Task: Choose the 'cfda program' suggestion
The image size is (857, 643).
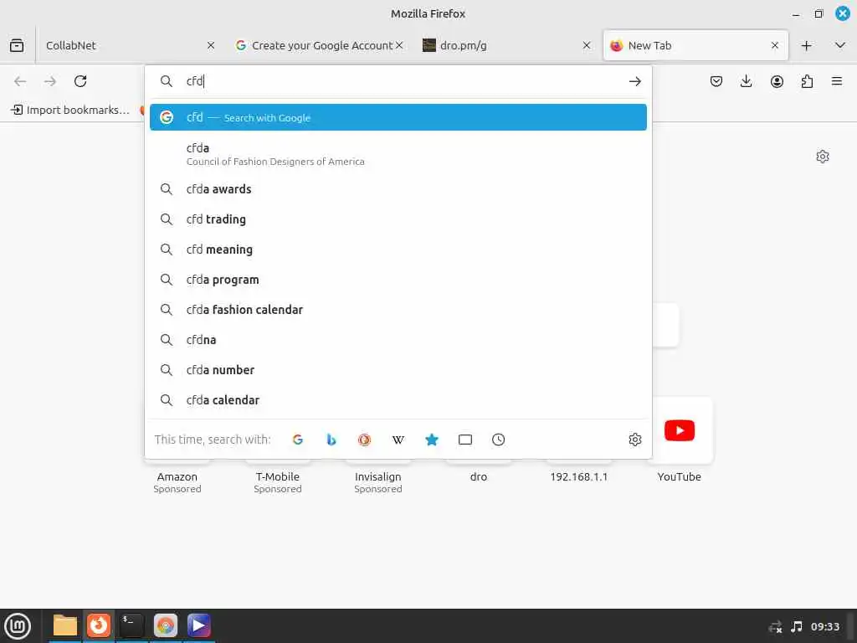Action: pos(398,280)
